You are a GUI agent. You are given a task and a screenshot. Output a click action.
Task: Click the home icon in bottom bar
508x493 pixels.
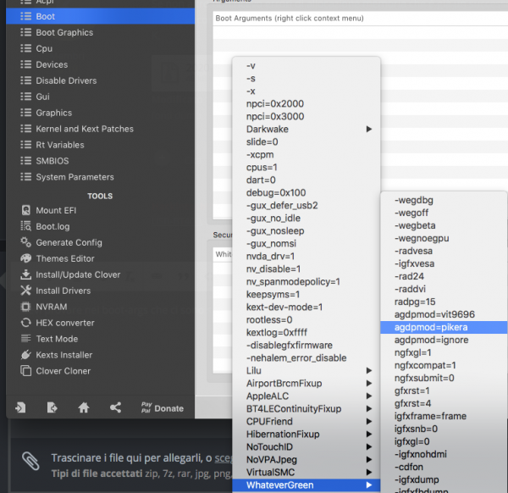84,407
